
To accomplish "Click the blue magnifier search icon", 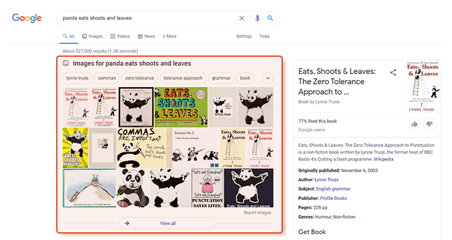I will tap(270, 18).
